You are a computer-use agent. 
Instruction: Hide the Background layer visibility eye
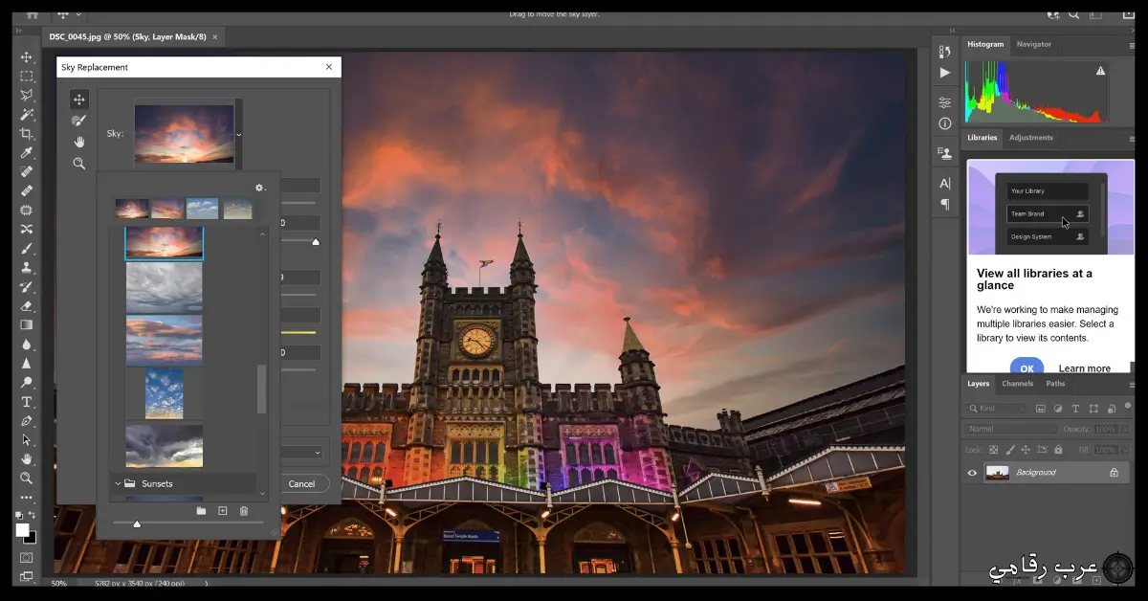(972, 473)
